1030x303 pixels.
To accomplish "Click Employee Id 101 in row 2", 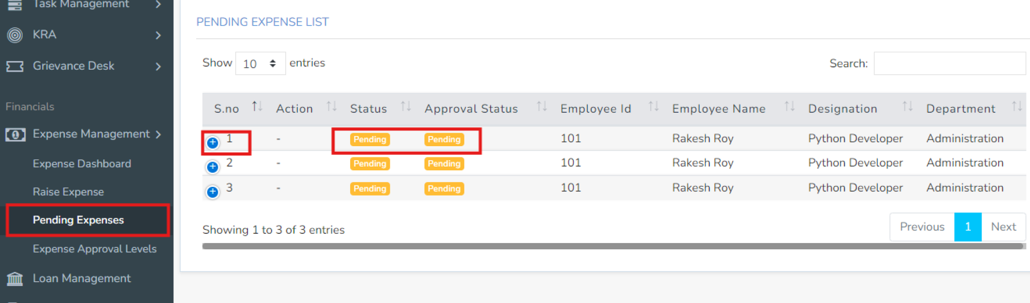I will pyautogui.click(x=570, y=163).
